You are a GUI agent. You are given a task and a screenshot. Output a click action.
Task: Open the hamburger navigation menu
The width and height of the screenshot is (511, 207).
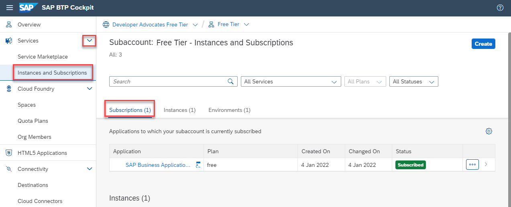click(10, 8)
